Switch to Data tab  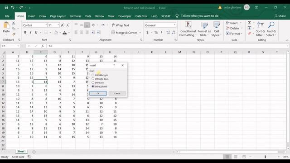click(88, 16)
